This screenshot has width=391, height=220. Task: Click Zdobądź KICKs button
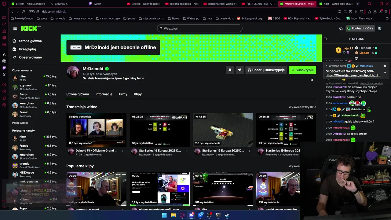[360, 28]
